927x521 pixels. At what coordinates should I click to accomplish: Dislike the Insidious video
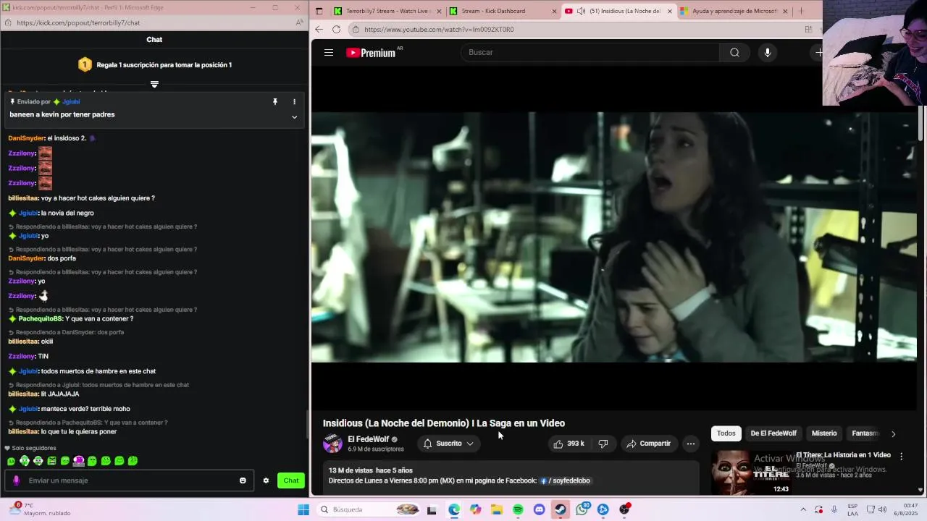[x=603, y=444]
